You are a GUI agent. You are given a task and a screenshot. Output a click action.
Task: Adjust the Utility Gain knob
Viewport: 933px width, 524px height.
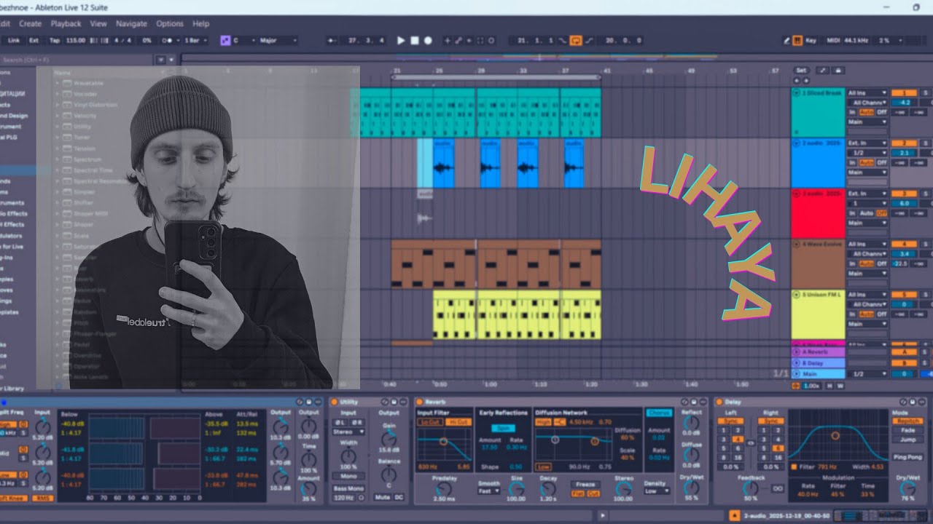tap(389, 438)
